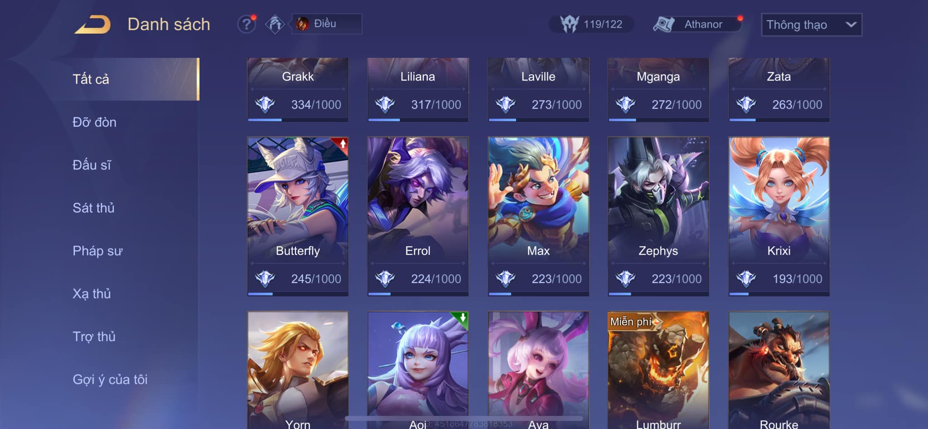Image resolution: width=928 pixels, height=429 pixels.
Task: Open the question mark help icon
Action: coord(246,24)
